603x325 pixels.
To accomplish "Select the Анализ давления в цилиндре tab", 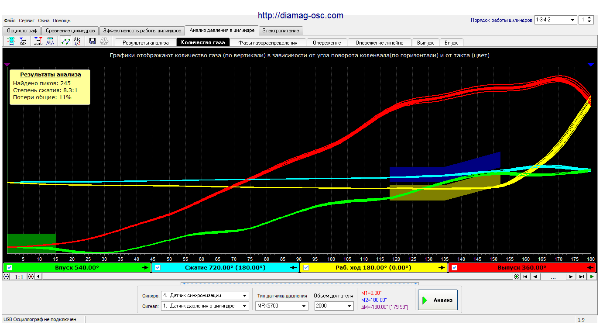I will 222,30.
